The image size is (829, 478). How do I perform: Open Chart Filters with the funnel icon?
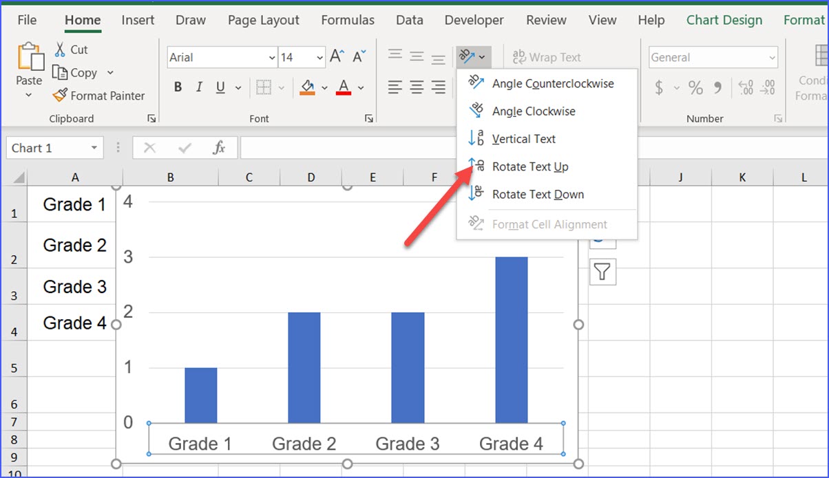pos(602,272)
